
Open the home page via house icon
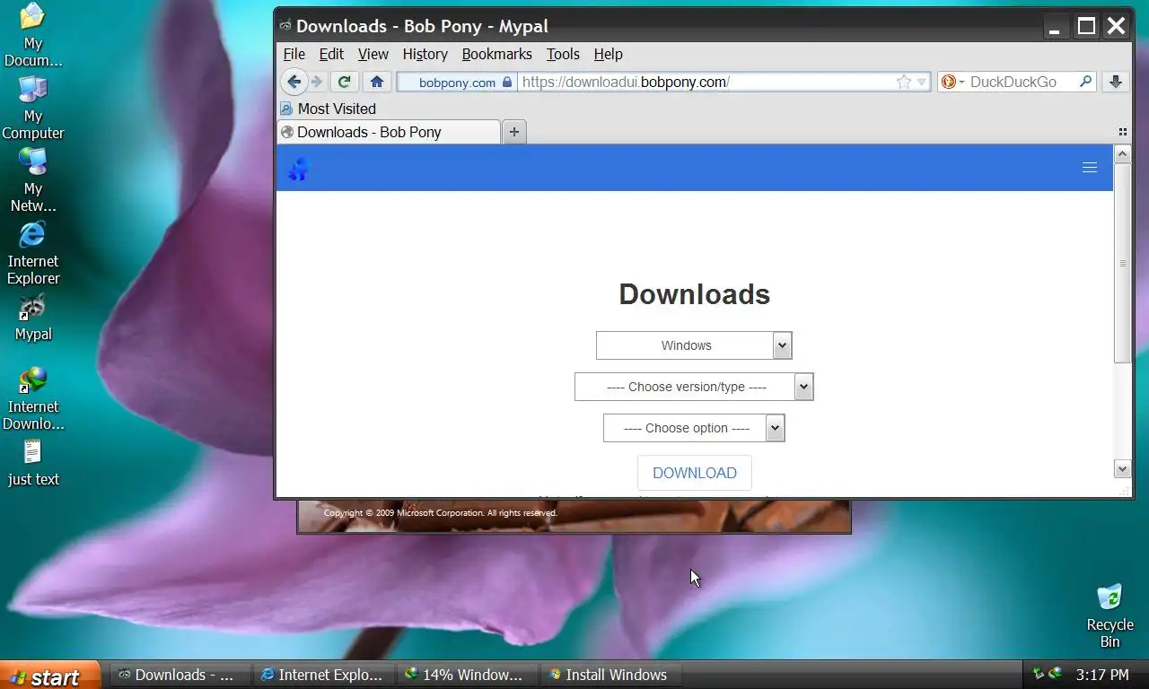pos(377,82)
